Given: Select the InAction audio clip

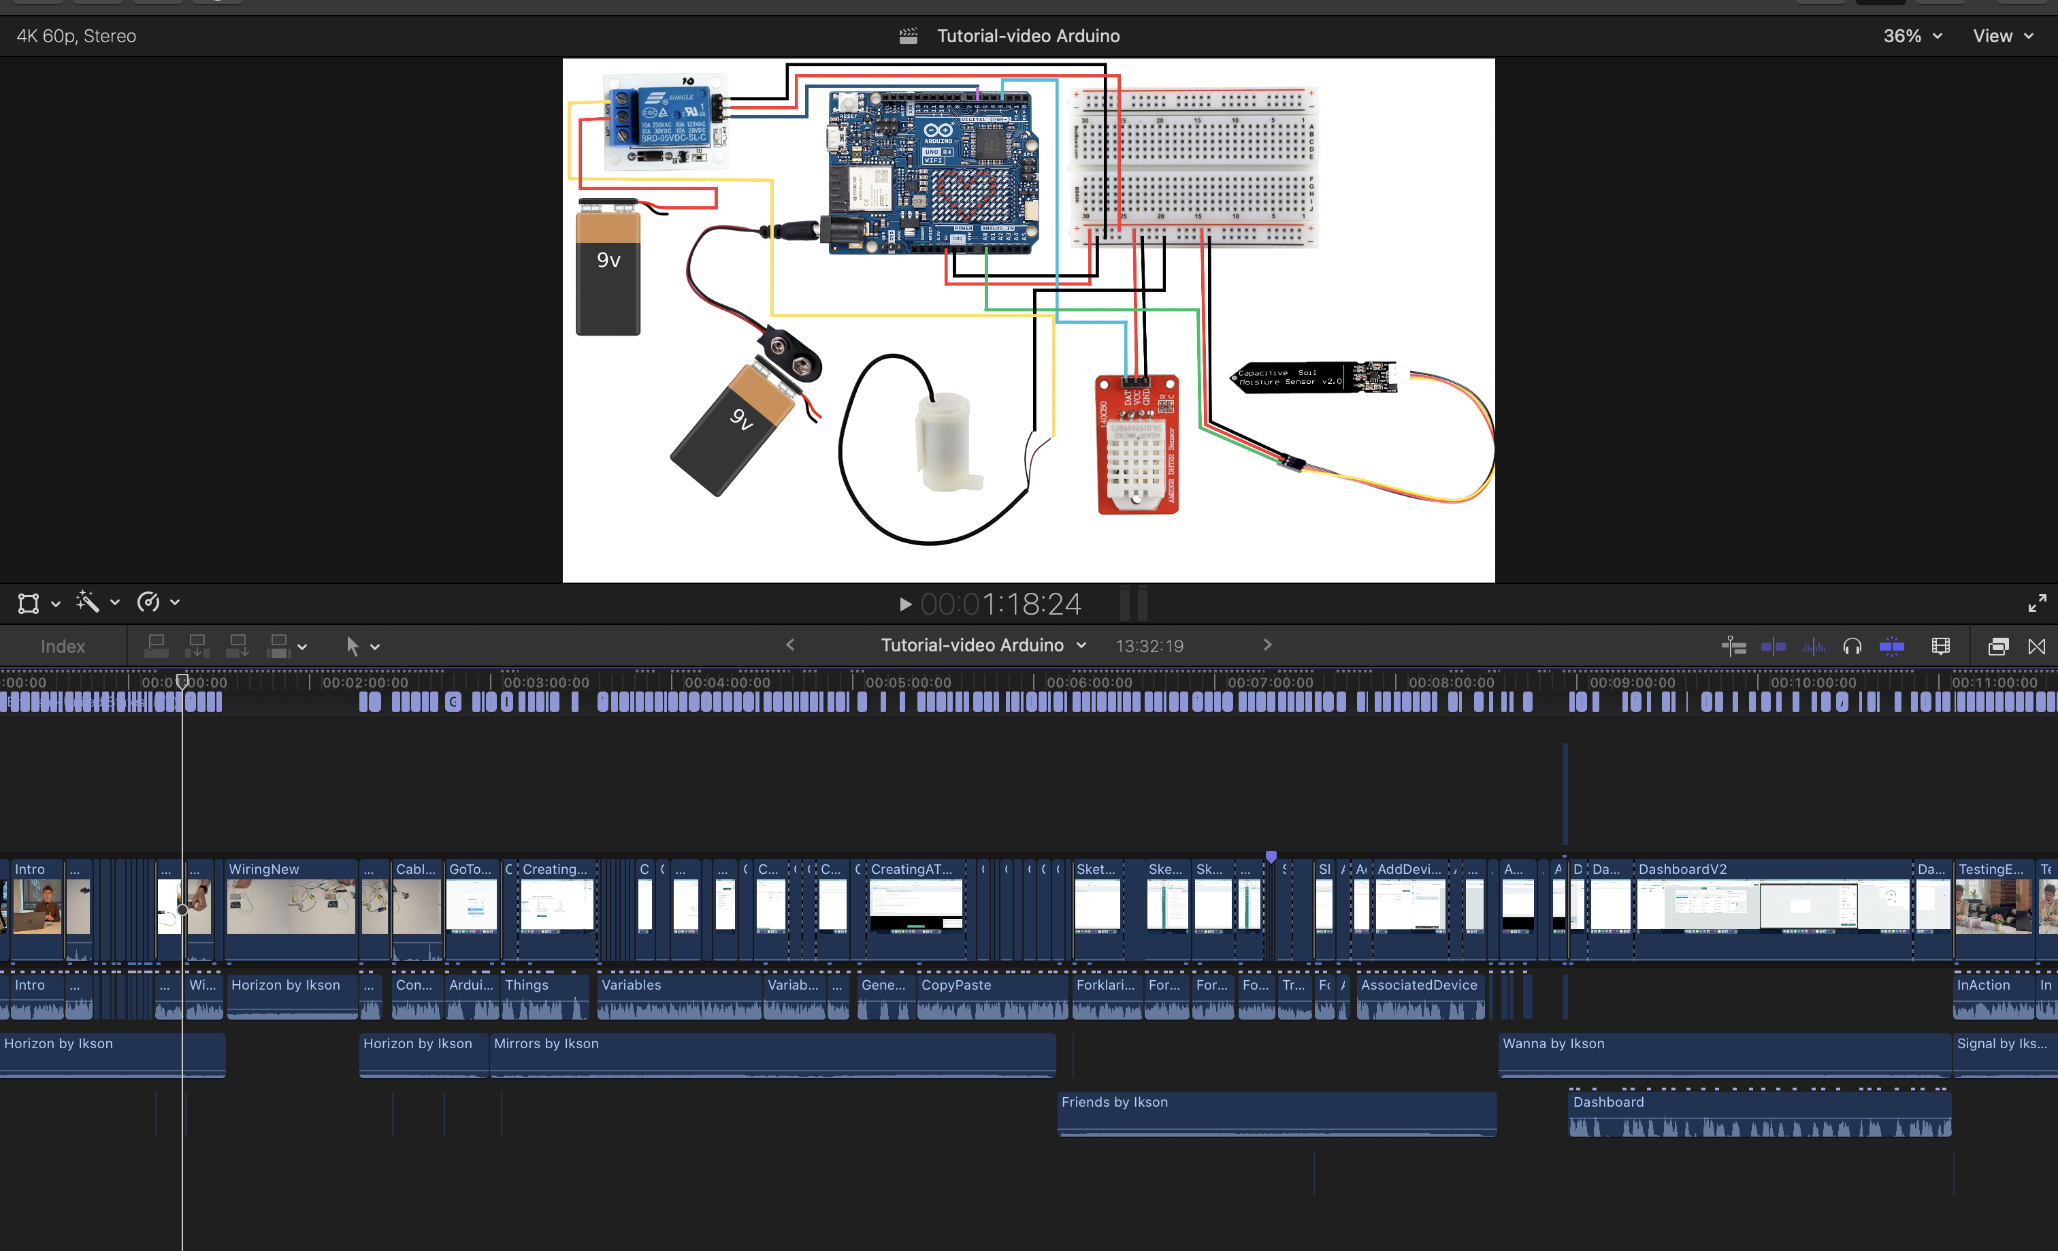Looking at the screenshot, I should click(x=1993, y=996).
